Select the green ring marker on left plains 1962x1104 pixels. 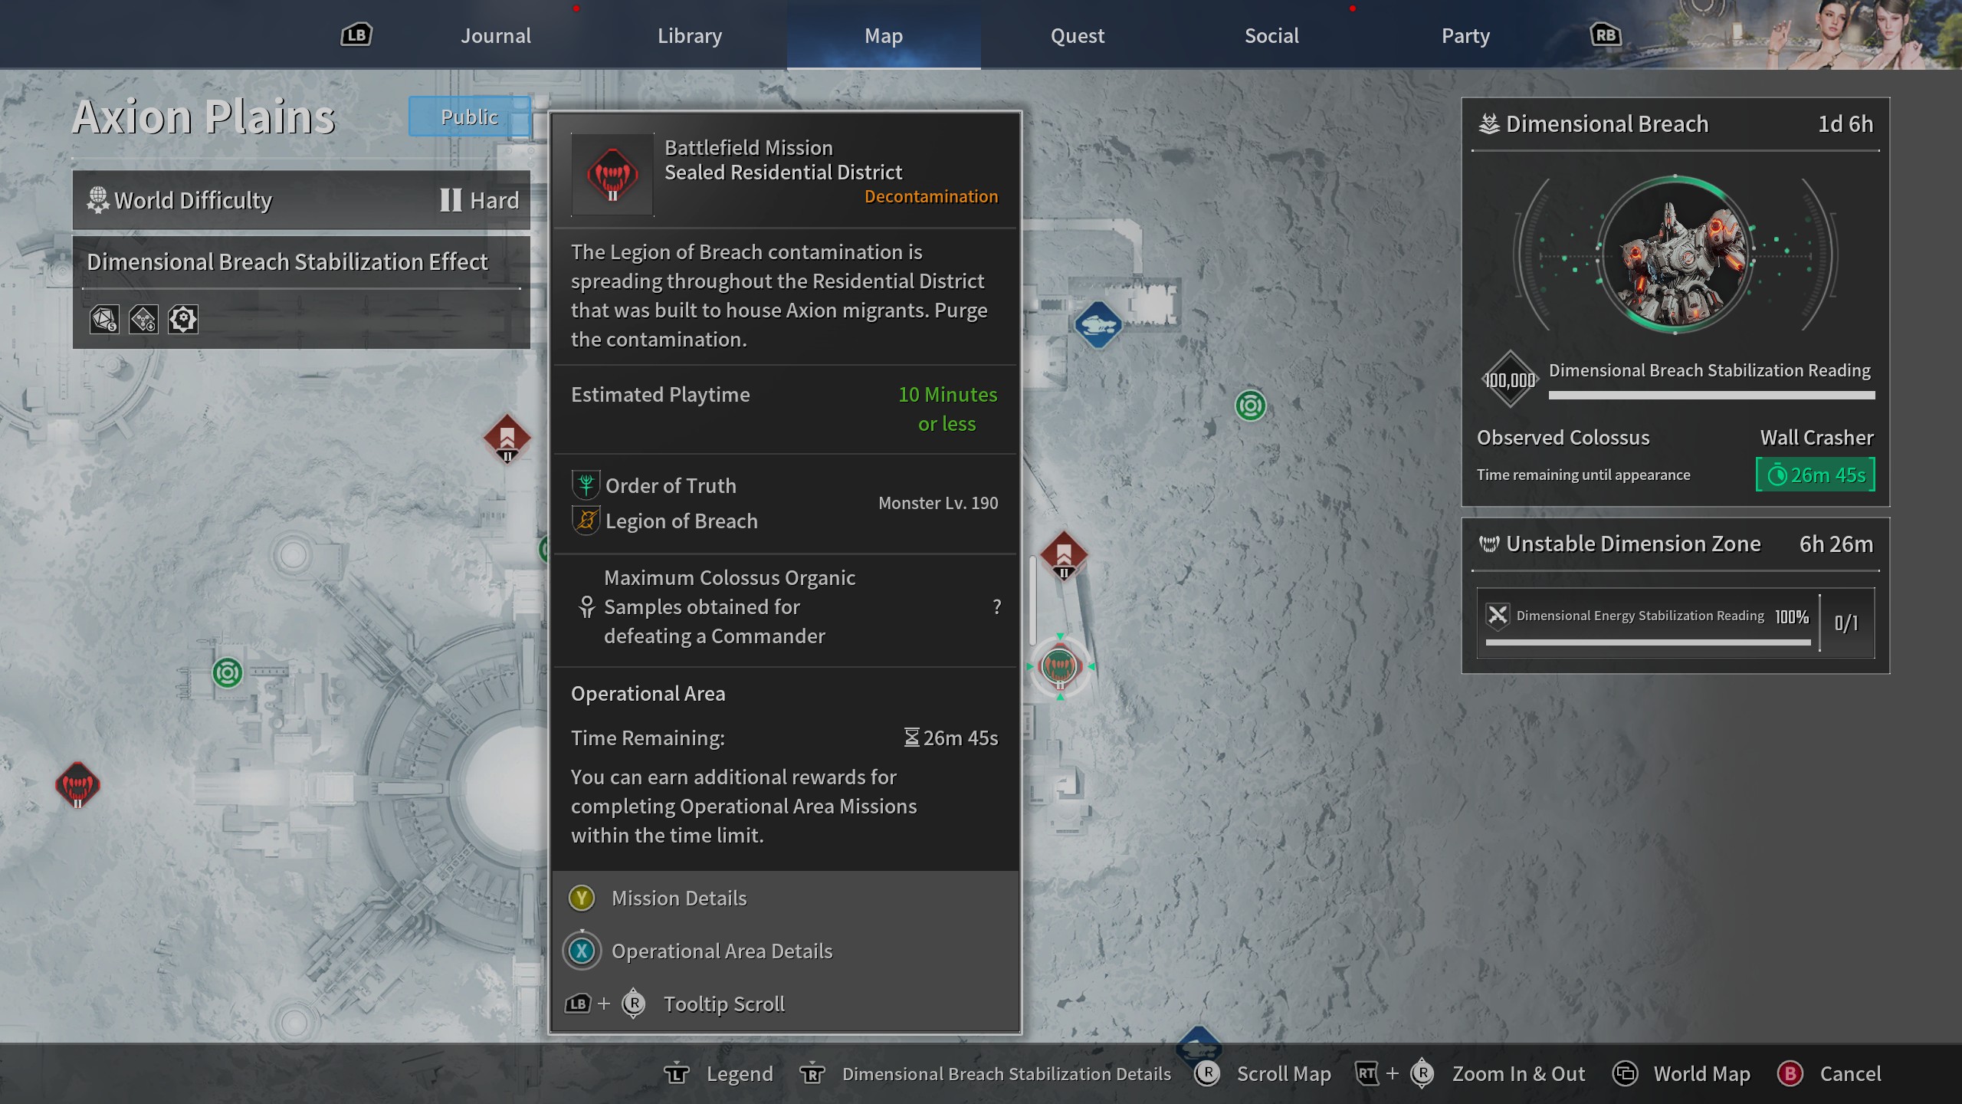228,673
